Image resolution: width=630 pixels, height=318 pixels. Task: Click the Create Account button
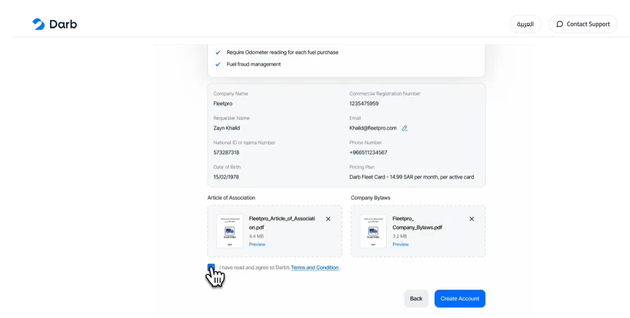[x=460, y=299]
